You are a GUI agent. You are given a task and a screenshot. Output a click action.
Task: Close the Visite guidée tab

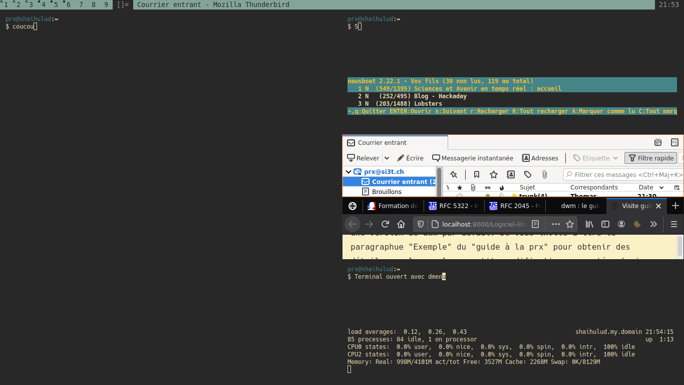pos(658,206)
